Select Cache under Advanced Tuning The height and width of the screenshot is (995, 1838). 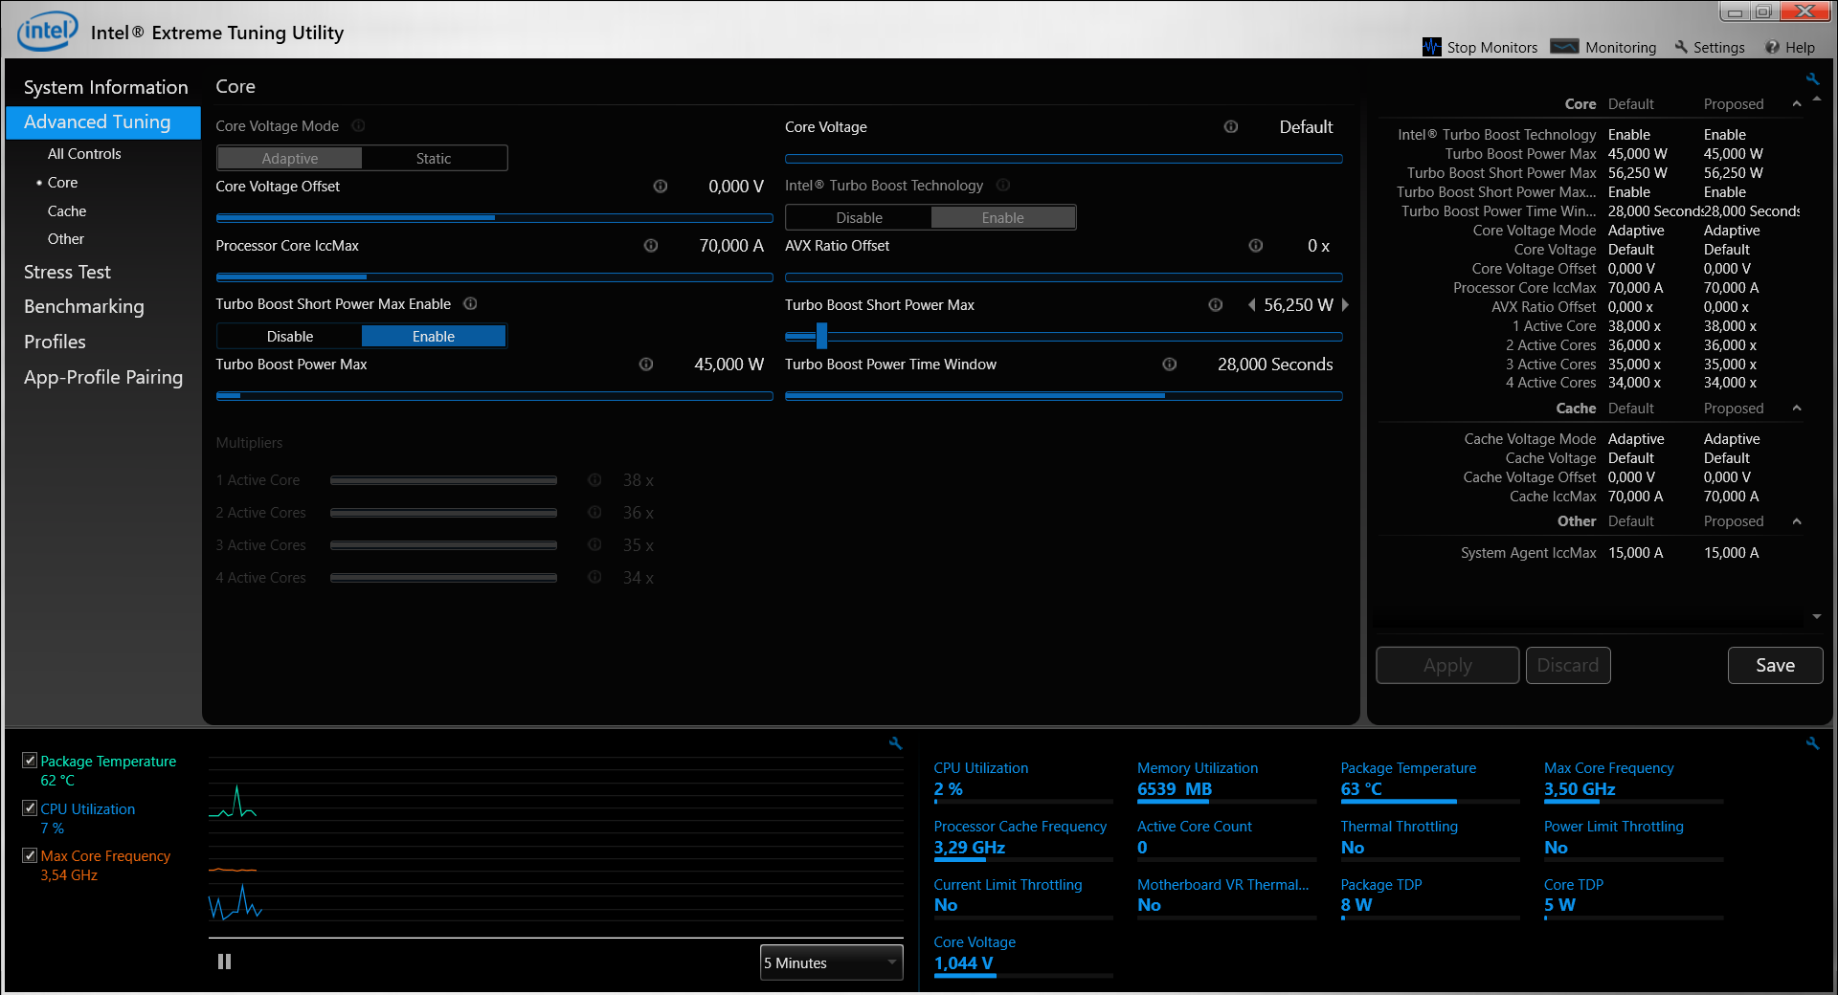(67, 211)
